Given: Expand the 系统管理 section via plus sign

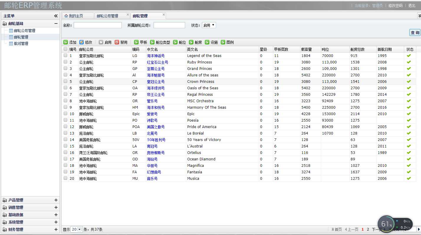Looking at the screenshot, I should click(56, 222).
